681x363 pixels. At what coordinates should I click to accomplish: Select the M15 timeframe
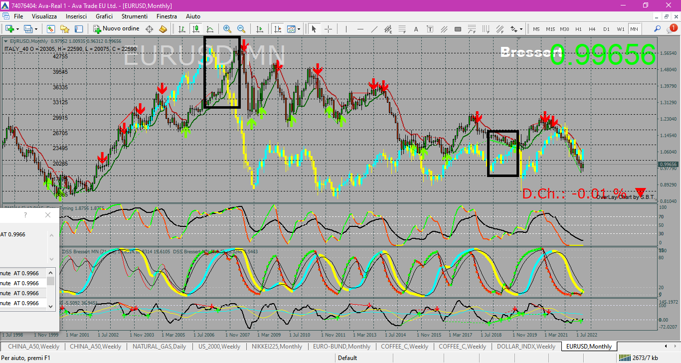point(550,29)
